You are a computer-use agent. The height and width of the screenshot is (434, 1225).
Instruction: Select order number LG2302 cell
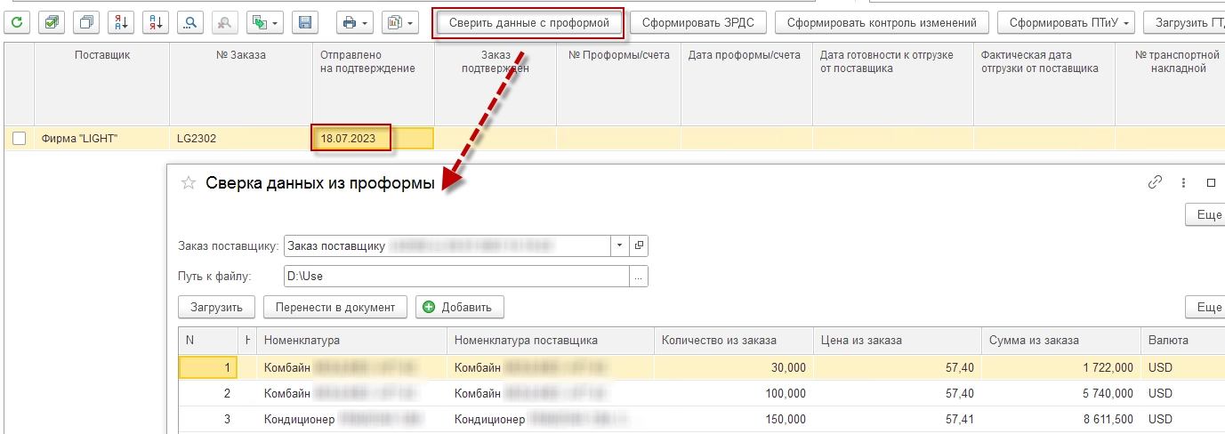(240, 139)
